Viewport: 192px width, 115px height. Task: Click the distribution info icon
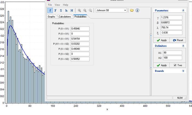point(137,10)
